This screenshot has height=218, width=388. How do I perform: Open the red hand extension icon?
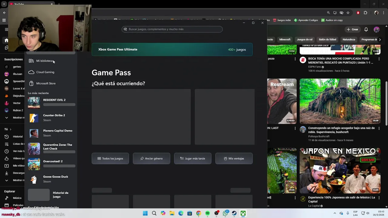point(358,13)
